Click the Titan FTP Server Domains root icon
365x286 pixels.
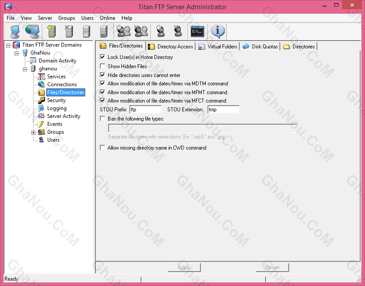click(16, 45)
